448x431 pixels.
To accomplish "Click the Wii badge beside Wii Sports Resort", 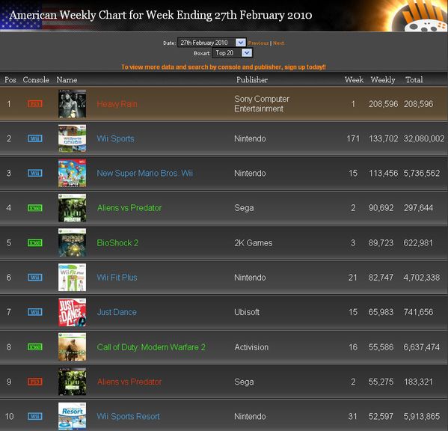I will coord(35,417).
